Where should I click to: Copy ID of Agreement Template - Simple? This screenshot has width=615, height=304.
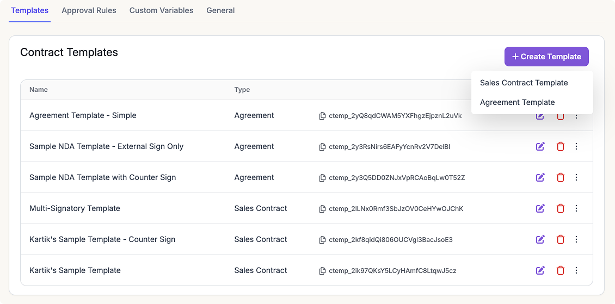pyautogui.click(x=323, y=116)
